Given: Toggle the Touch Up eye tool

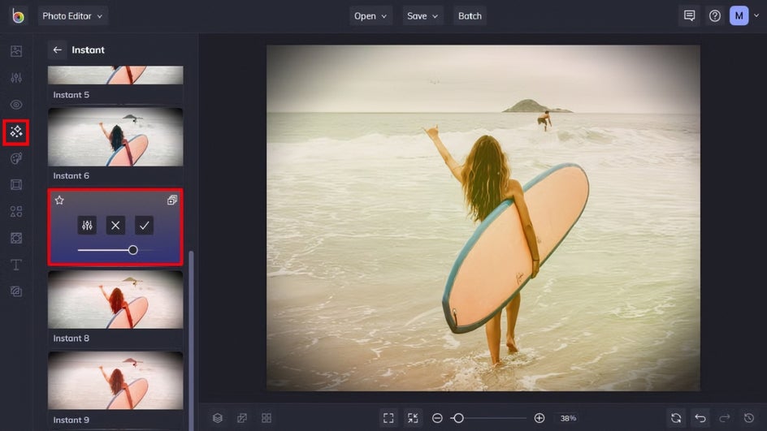Looking at the screenshot, I should pyautogui.click(x=16, y=105).
